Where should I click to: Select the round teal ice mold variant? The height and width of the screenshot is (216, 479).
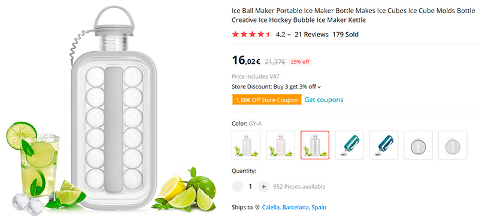point(418,145)
